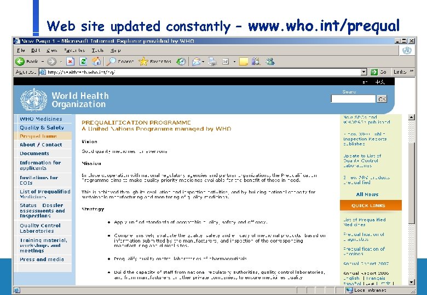Viewport: 427px width, 295px height.
Task: Click the WHO throbber icon in menu bar corner
Action: 407,50
